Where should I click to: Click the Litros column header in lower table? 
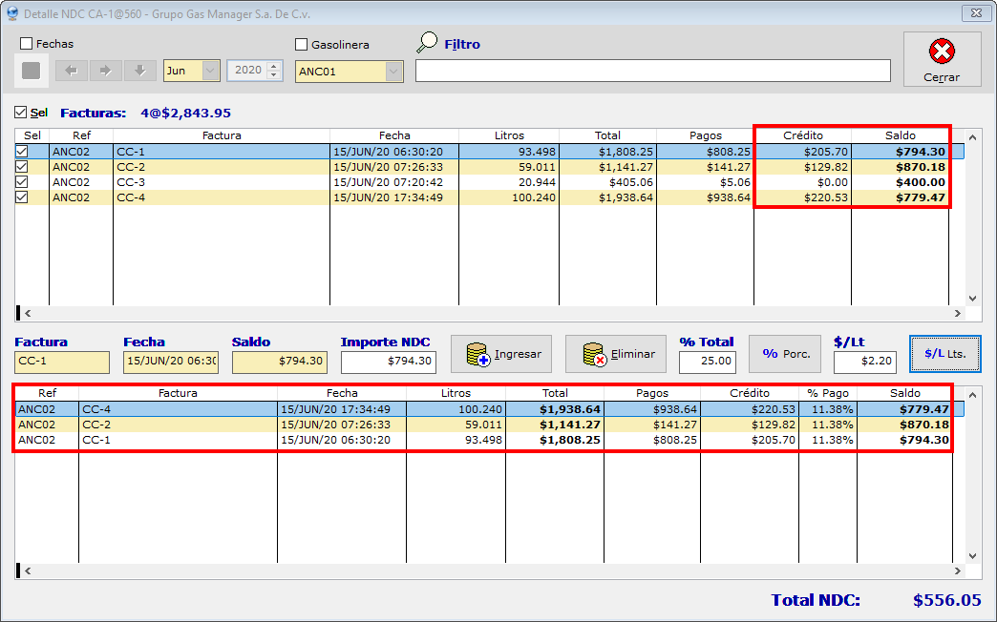(456, 393)
